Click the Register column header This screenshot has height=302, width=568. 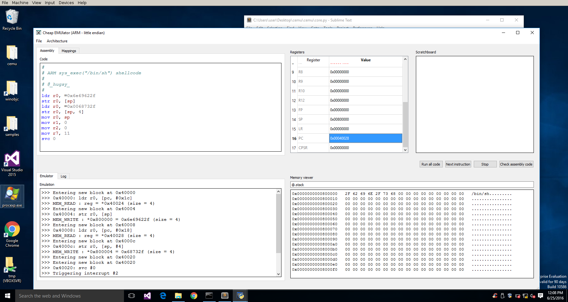tap(313, 60)
